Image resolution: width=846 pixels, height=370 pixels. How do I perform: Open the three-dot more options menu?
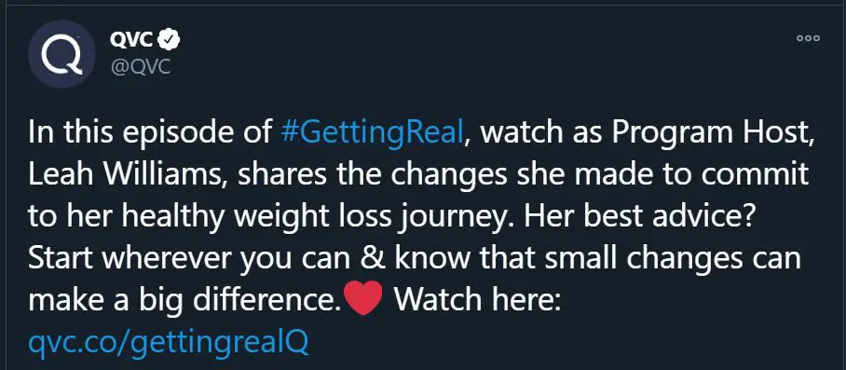[808, 38]
